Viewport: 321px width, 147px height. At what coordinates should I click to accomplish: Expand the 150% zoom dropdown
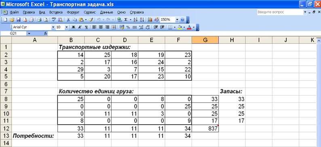coord(177,20)
